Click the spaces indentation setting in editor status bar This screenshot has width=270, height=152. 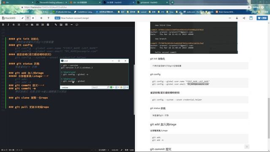103,150
